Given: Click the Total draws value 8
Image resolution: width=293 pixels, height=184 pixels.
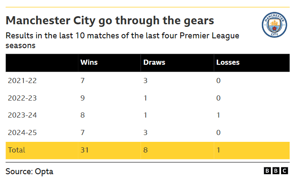Looking at the screenshot, I should (145, 150).
